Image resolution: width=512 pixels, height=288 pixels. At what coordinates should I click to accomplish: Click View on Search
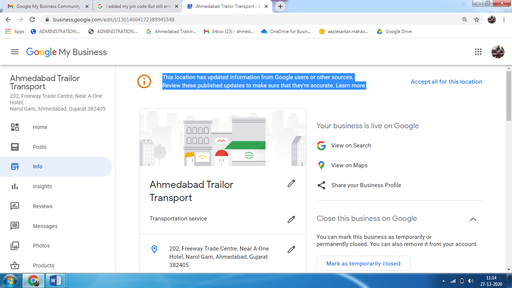coord(351,145)
